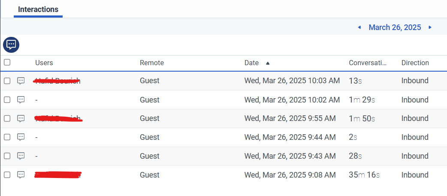Click the Direction column header
This screenshot has height=196, width=447.
click(x=415, y=63)
